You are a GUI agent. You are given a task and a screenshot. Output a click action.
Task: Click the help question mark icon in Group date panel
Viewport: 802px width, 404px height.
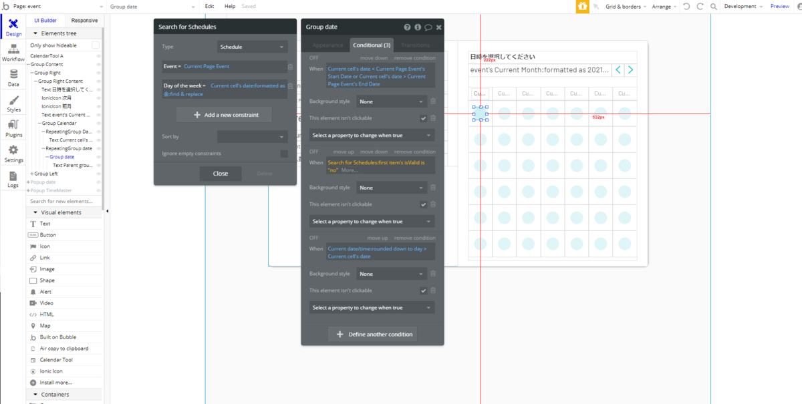(x=407, y=27)
